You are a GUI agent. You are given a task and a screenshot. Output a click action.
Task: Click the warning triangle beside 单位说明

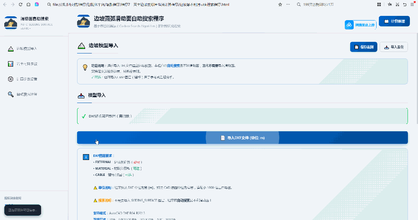pyautogui.click(x=95, y=188)
